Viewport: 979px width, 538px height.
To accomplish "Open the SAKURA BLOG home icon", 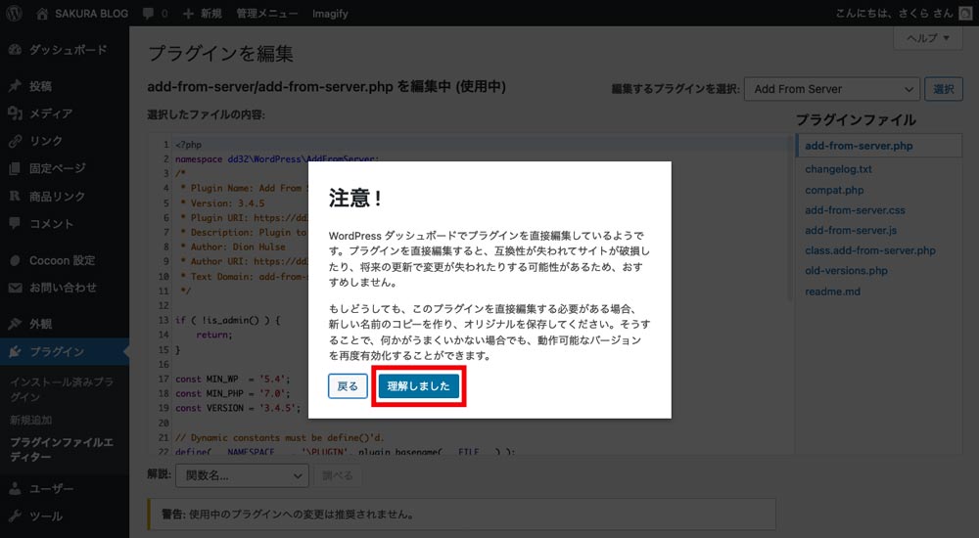I will click(x=42, y=14).
